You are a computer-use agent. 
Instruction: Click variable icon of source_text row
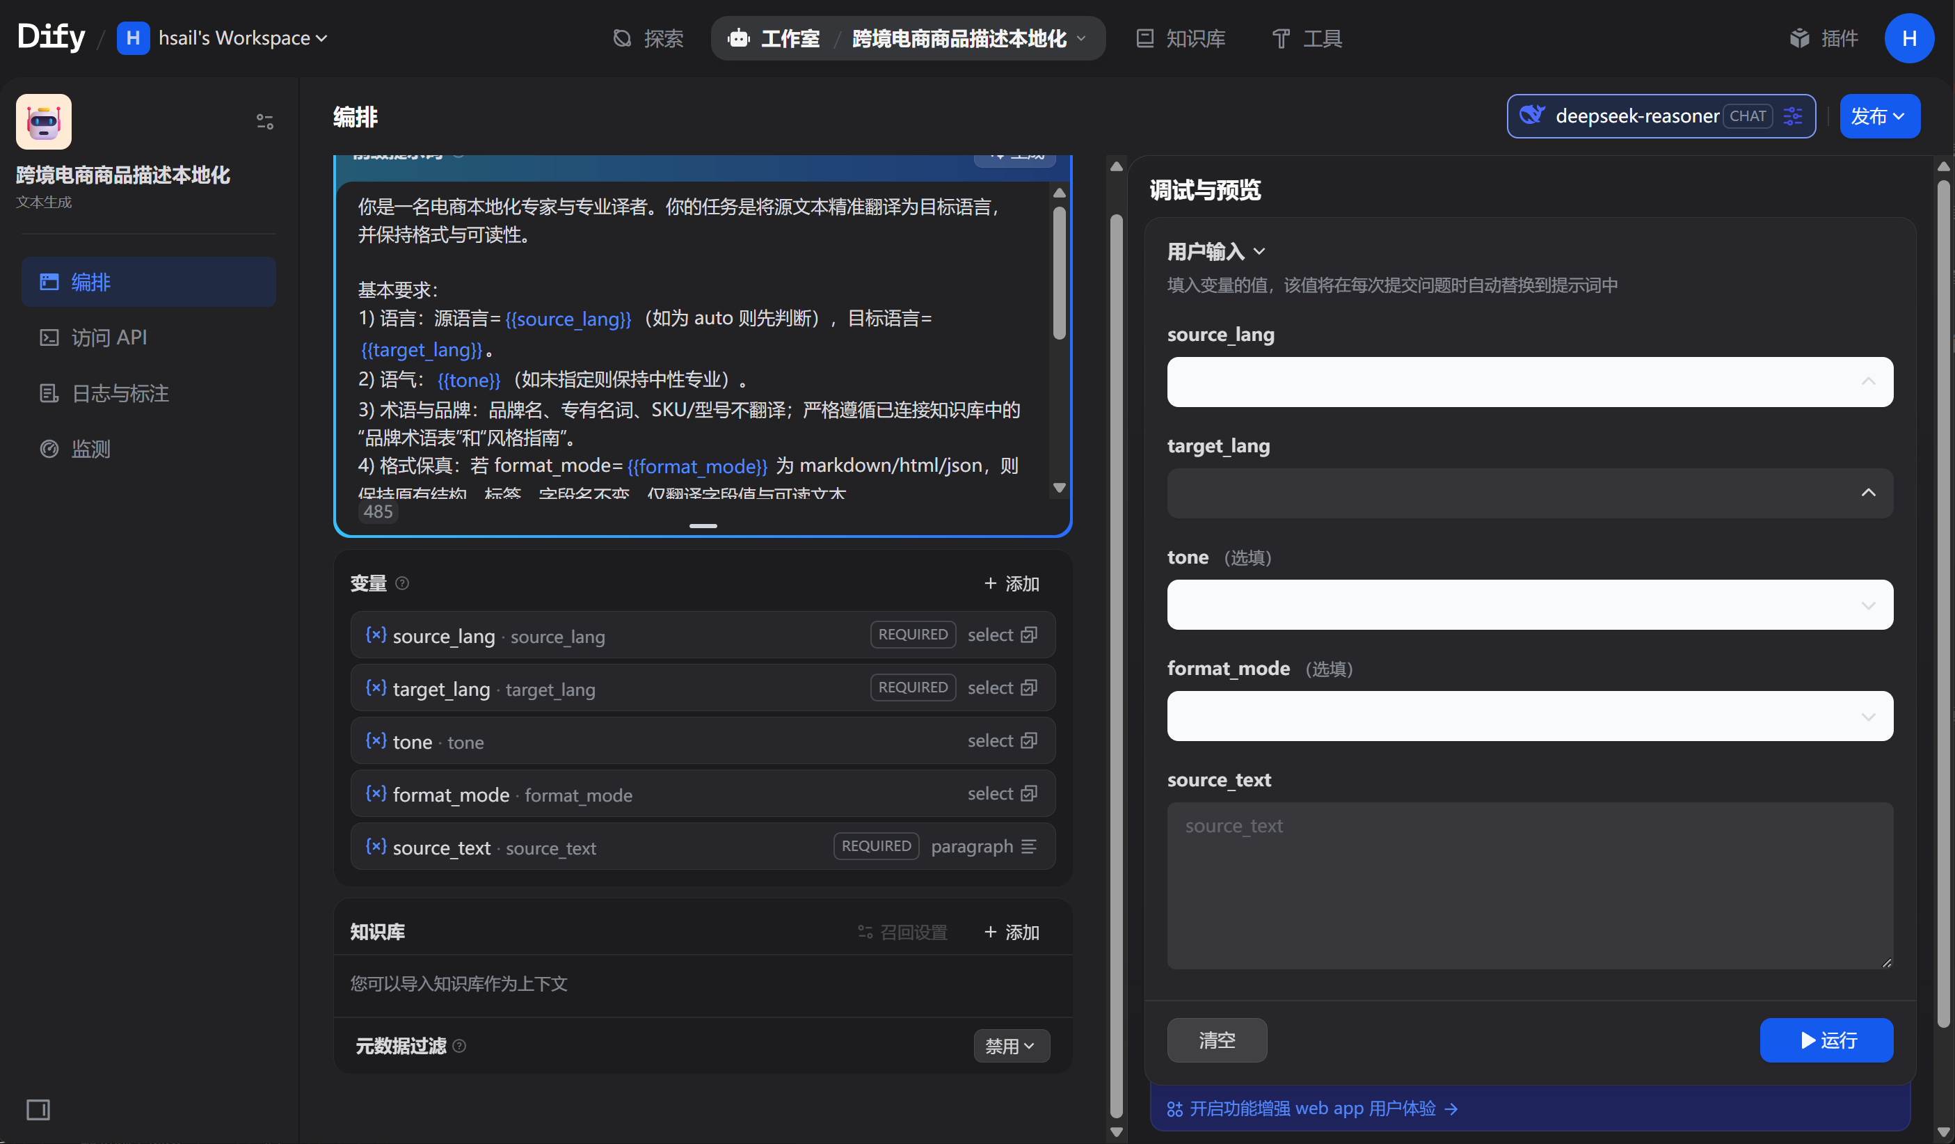(x=376, y=846)
